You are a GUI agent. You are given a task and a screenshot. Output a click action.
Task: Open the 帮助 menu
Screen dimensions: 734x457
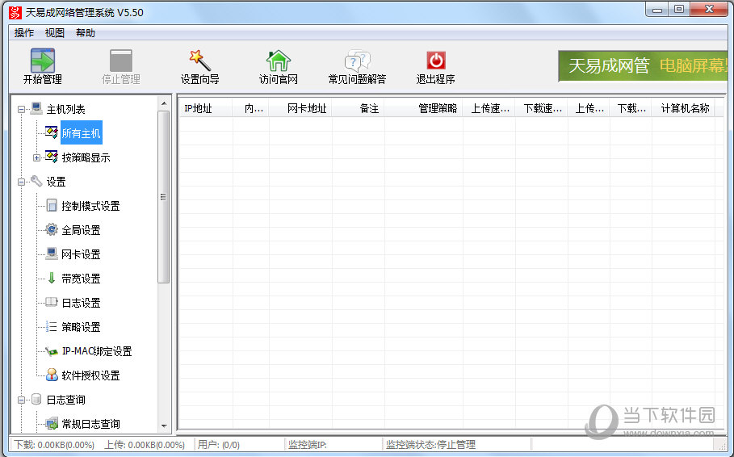click(x=86, y=33)
